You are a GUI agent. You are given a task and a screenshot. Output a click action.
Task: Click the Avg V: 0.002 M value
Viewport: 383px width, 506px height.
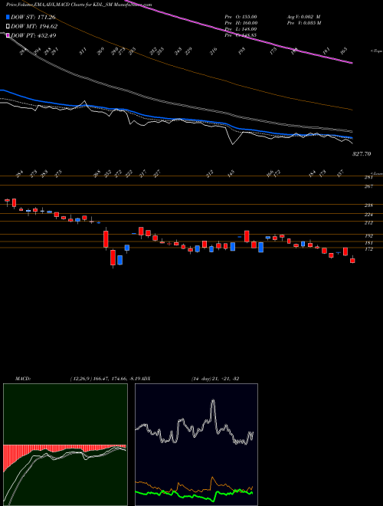coord(303,17)
